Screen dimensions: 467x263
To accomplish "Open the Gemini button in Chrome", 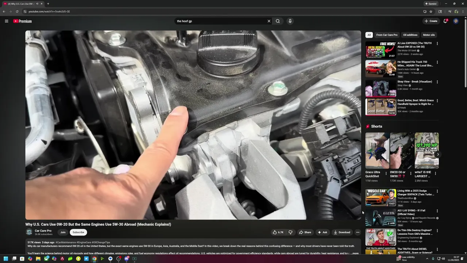I will pos(431,4).
